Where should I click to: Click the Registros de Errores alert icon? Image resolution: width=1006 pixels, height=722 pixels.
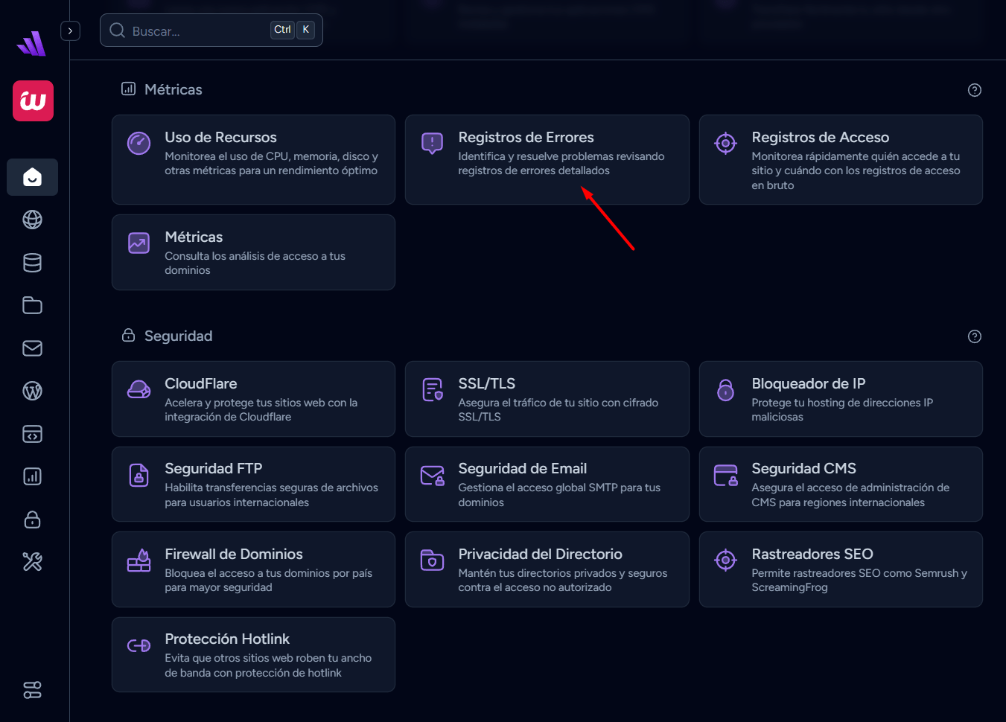tap(432, 143)
